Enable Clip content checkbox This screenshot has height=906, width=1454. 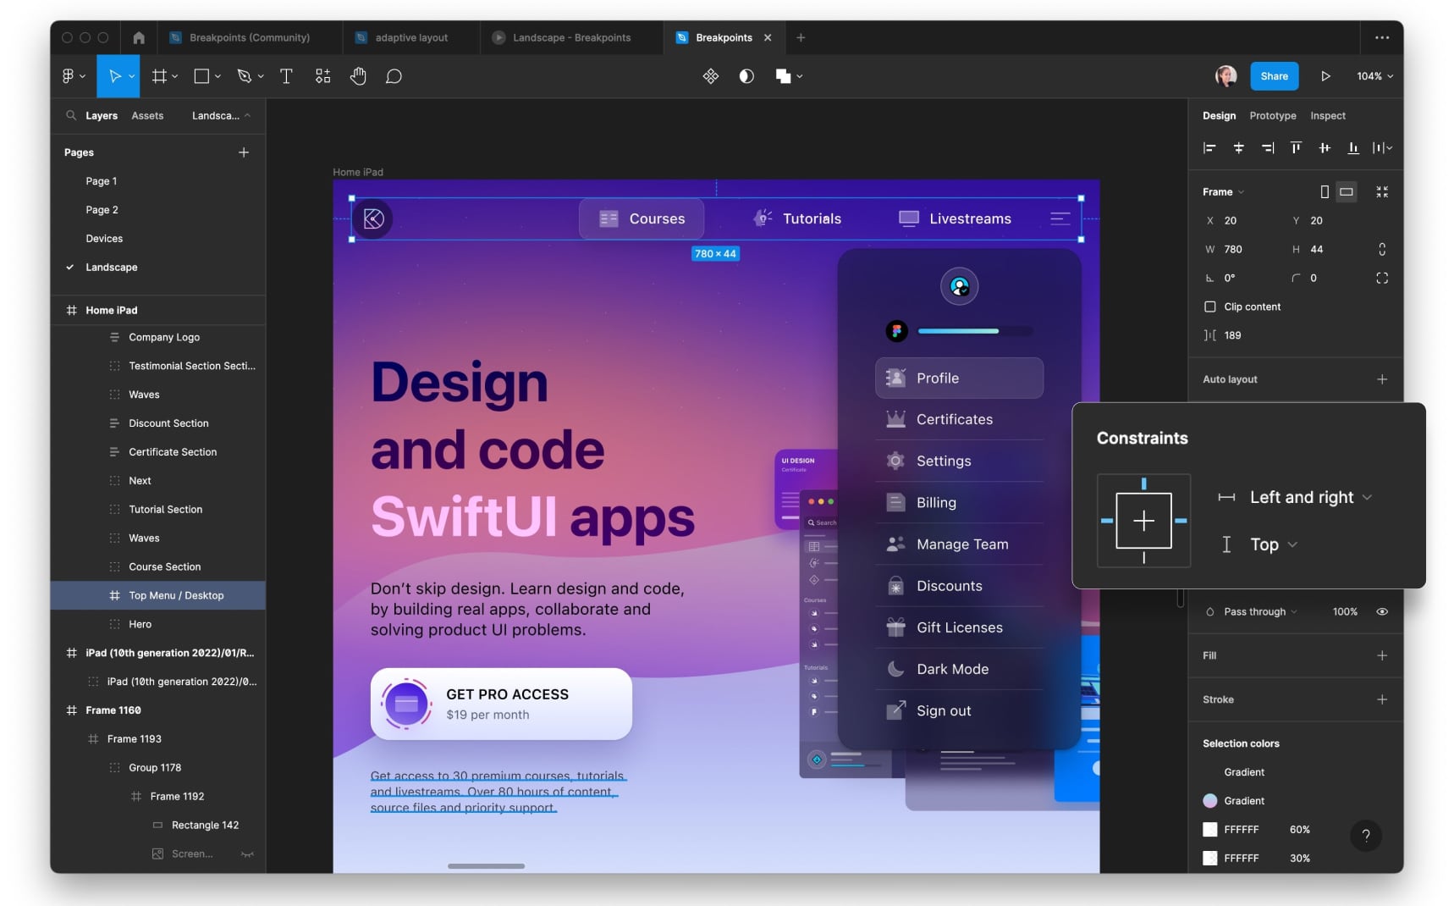pos(1210,307)
